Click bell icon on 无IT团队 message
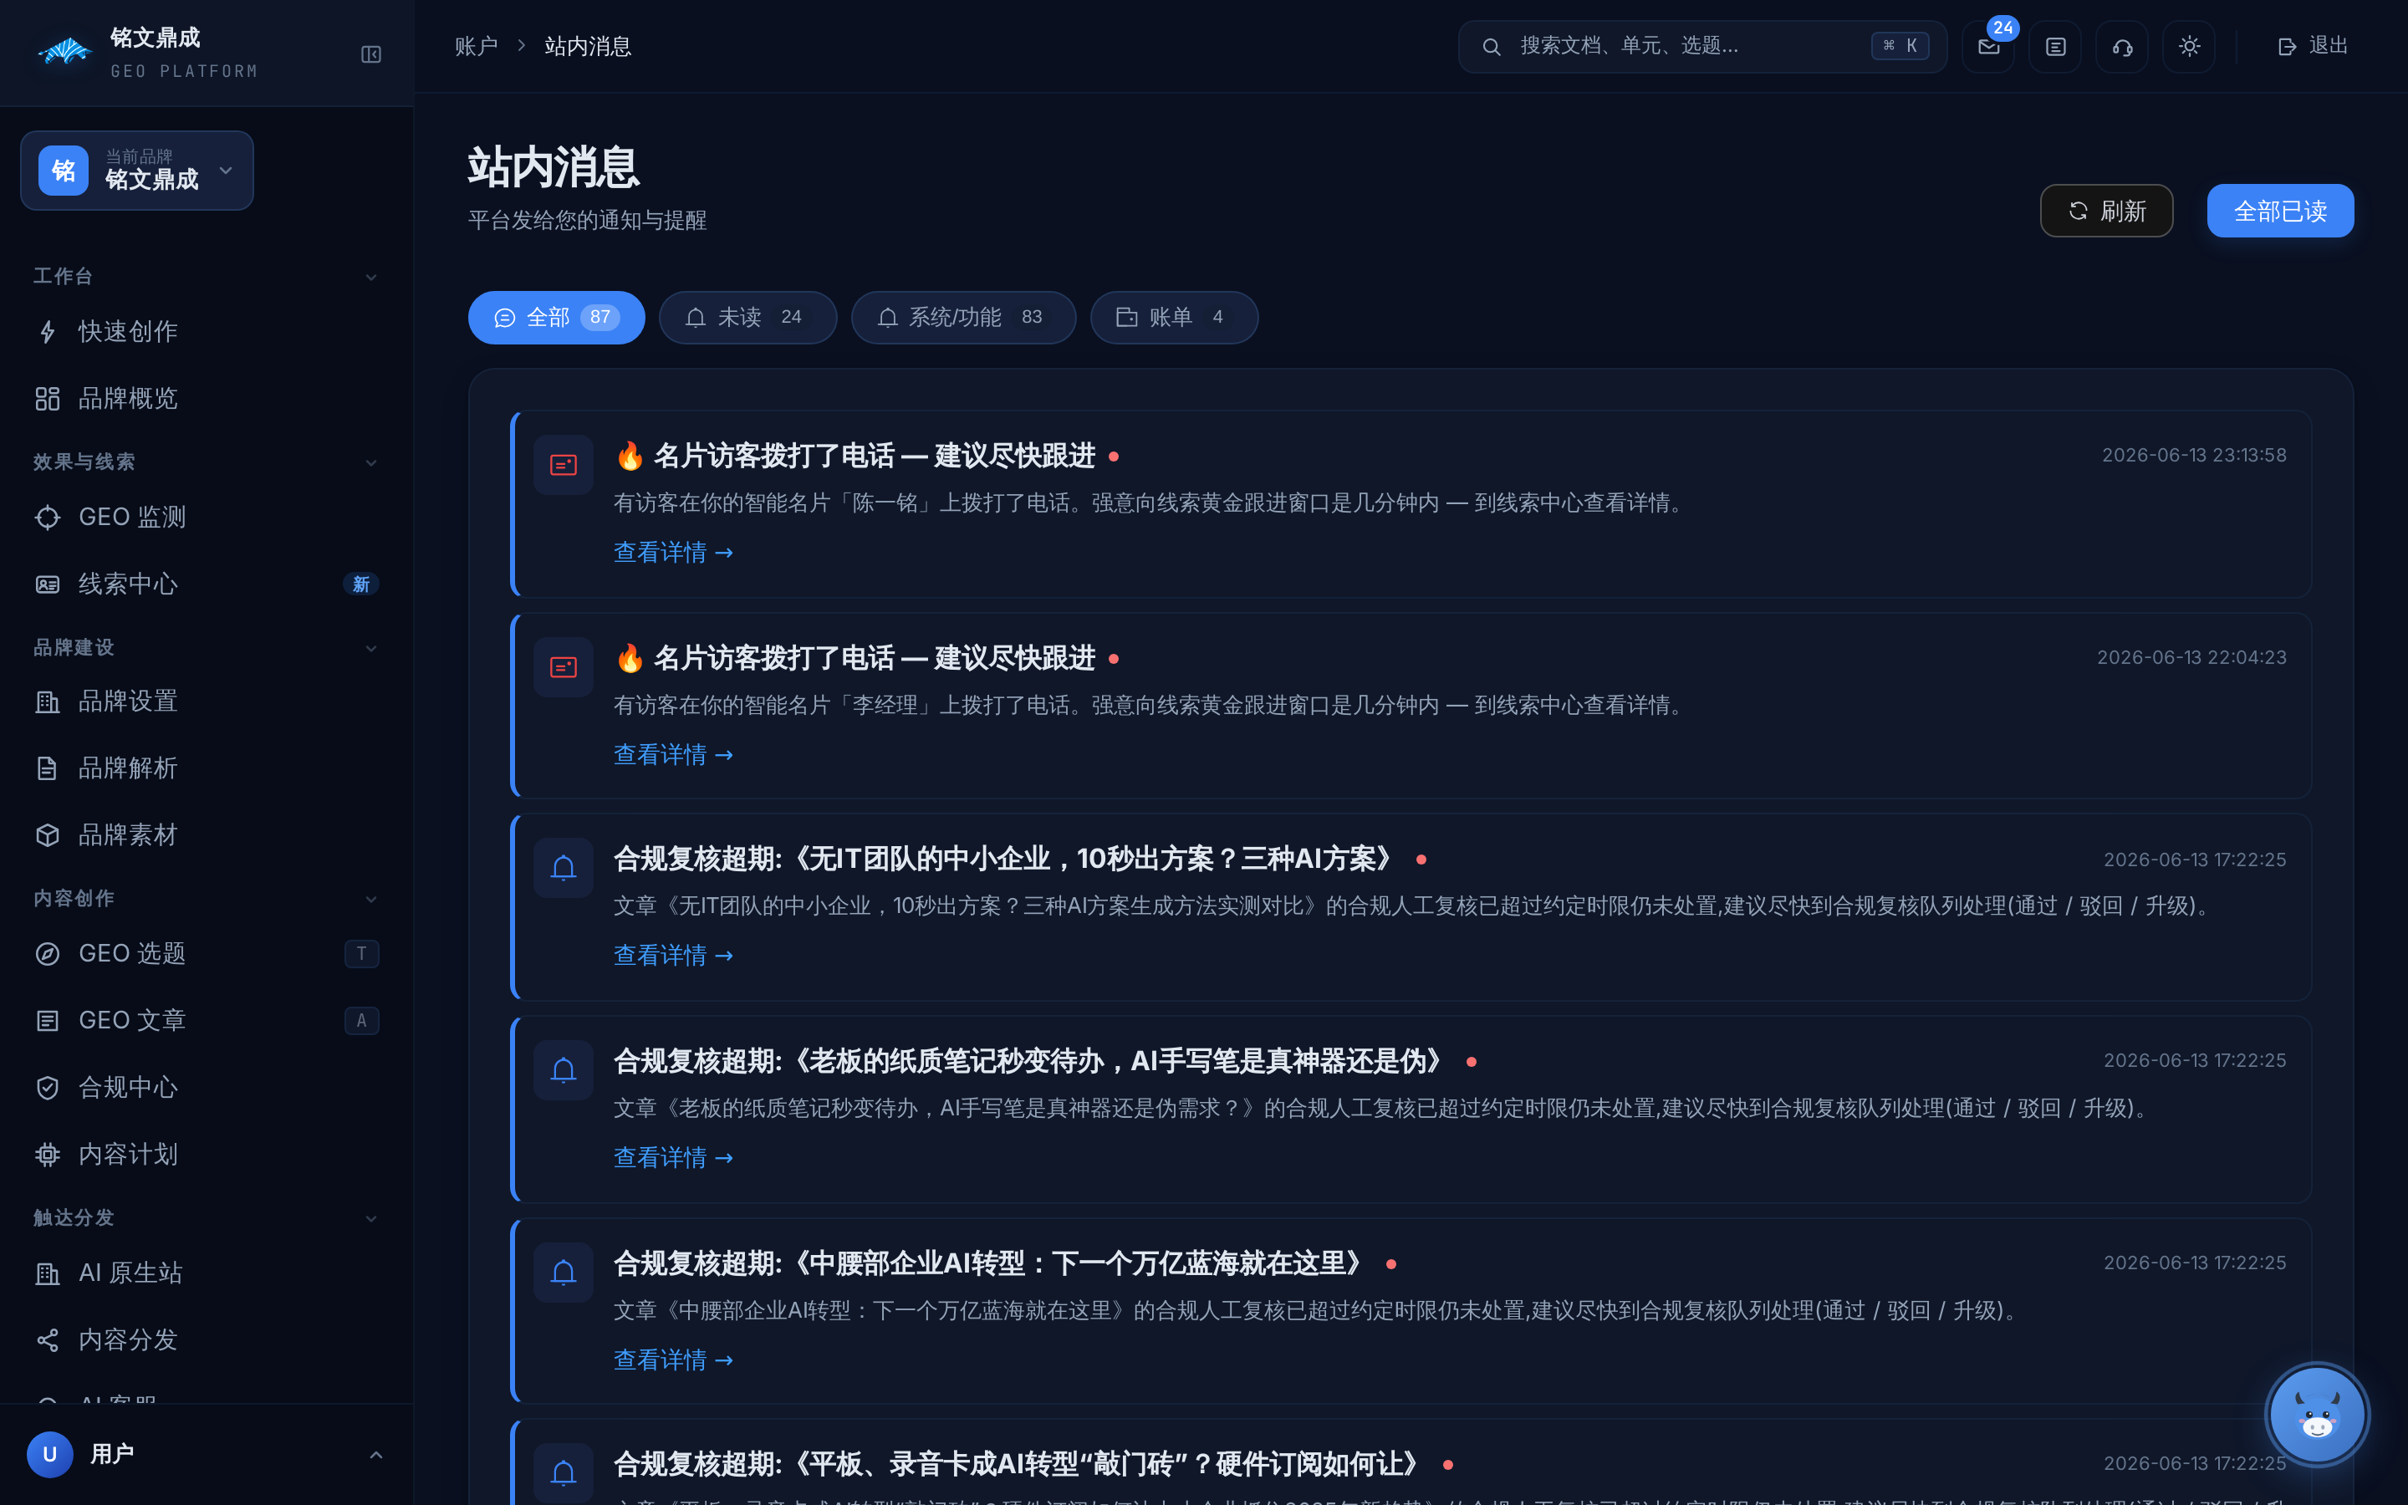Screen dimensions: 2408x1505 coord(564,868)
